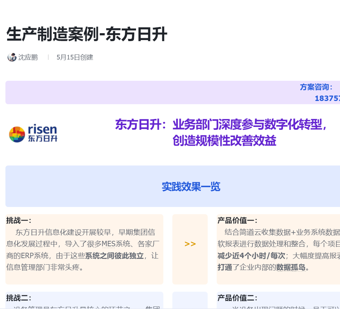Screen dimensions: 340x309
Task: Click the subtitle 创造规模性改善效益
Action: point(224,141)
